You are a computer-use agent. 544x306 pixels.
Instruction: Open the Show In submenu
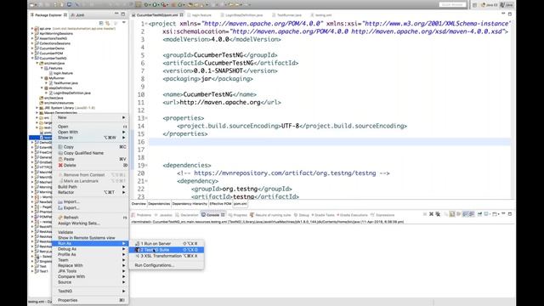pos(90,138)
